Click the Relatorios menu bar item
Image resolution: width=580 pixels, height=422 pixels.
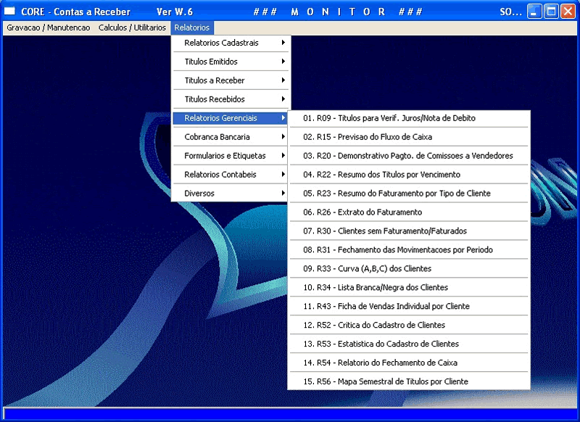point(191,28)
